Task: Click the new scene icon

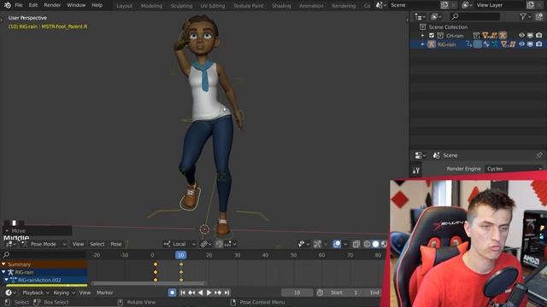Action: coord(444,5)
